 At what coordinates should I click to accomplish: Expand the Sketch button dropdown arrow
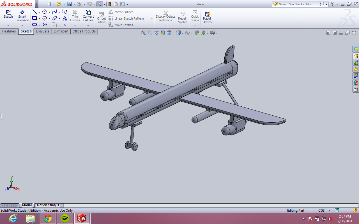pos(8,26)
